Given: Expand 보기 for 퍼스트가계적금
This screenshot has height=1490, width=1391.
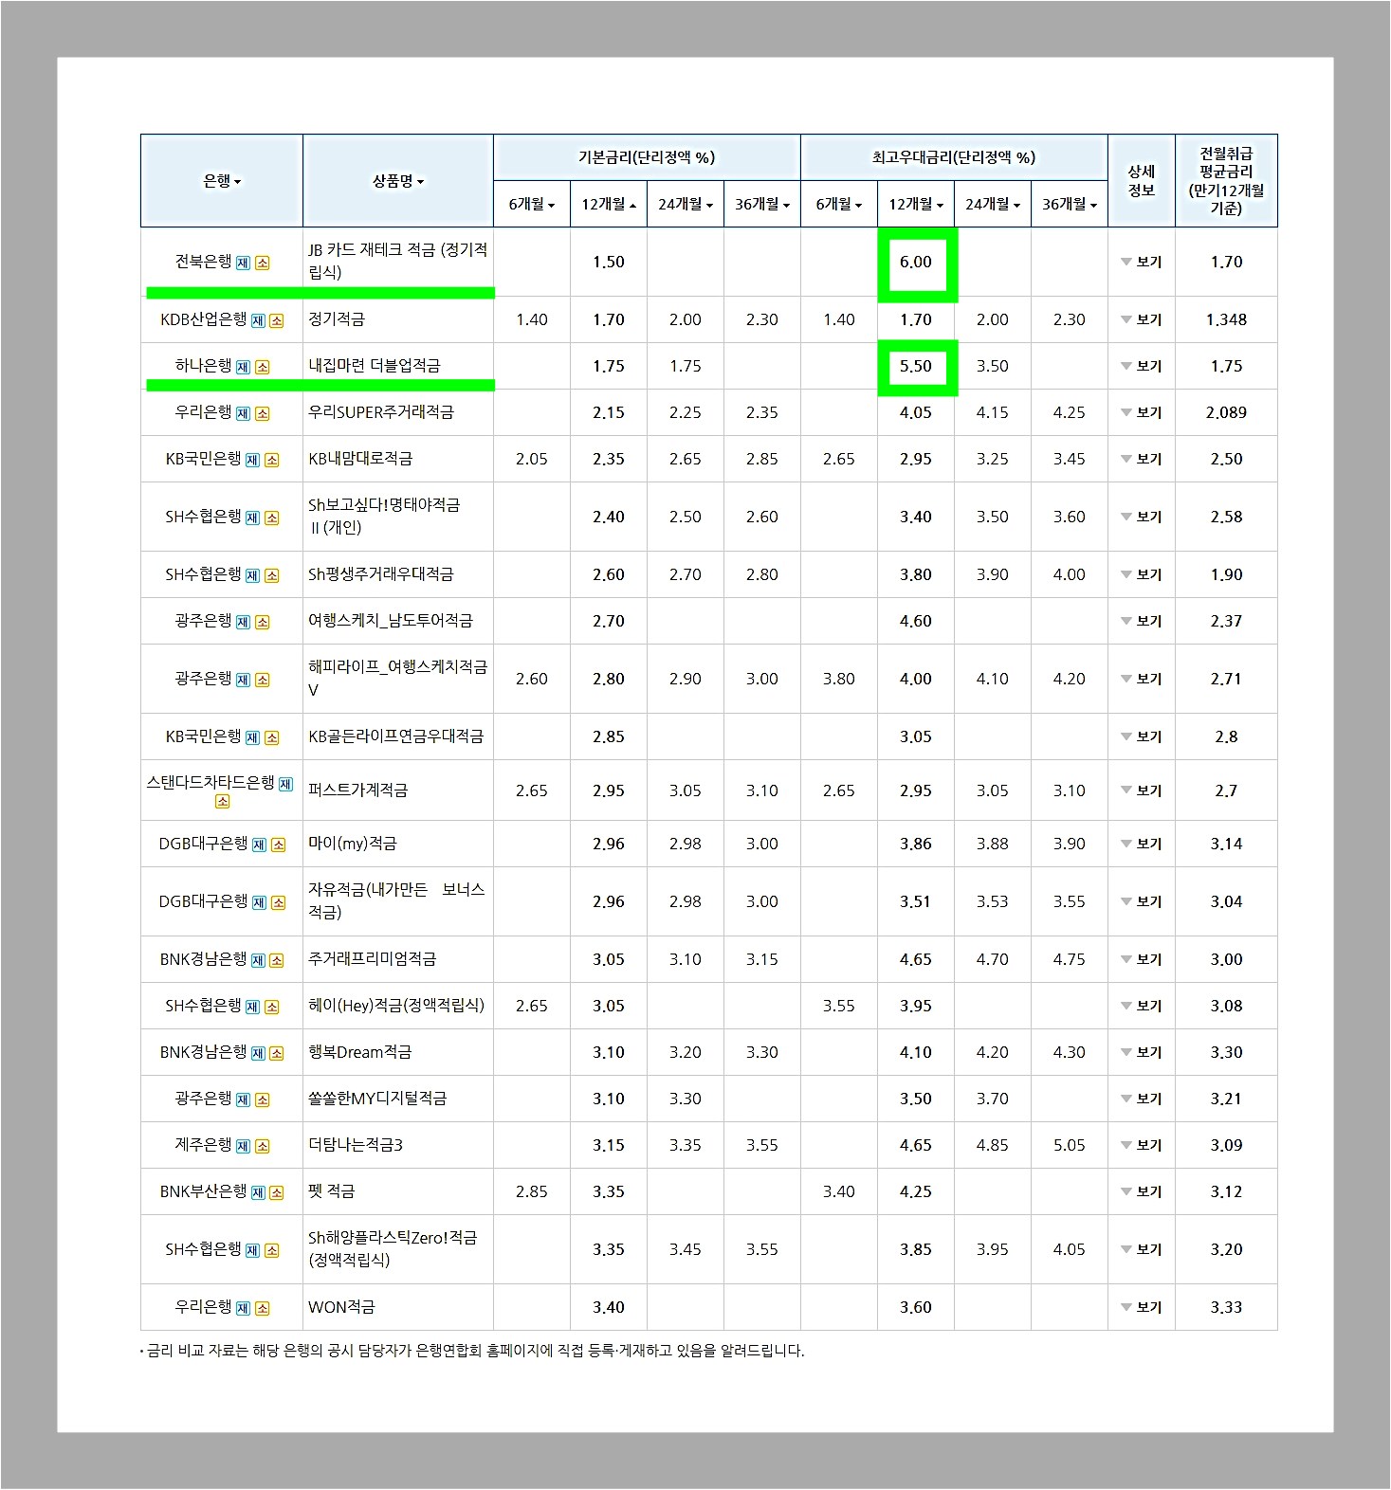Looking at the screenshot, I should 1142,790.
